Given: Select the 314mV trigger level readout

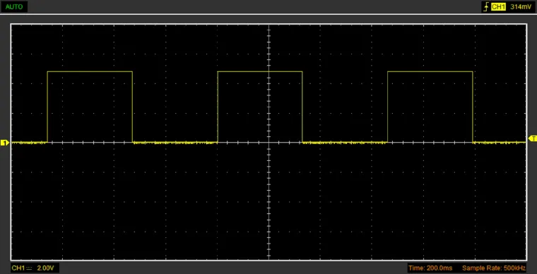Looking at the screenshot, I should coord(521,7).
